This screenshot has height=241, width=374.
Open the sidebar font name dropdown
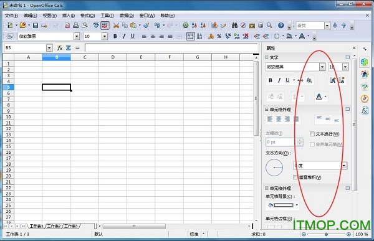322,67
